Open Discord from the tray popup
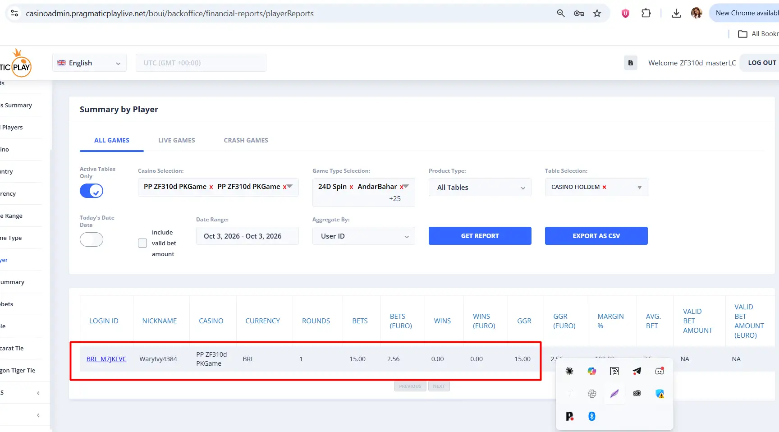Viewport: 779px width, 432px height. (660, 371)
